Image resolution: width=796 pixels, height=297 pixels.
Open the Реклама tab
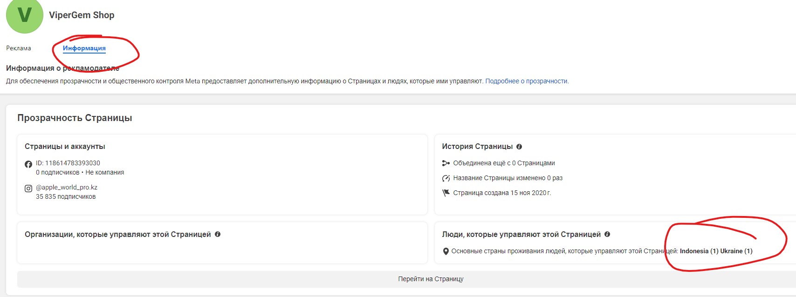click(19, 48)
